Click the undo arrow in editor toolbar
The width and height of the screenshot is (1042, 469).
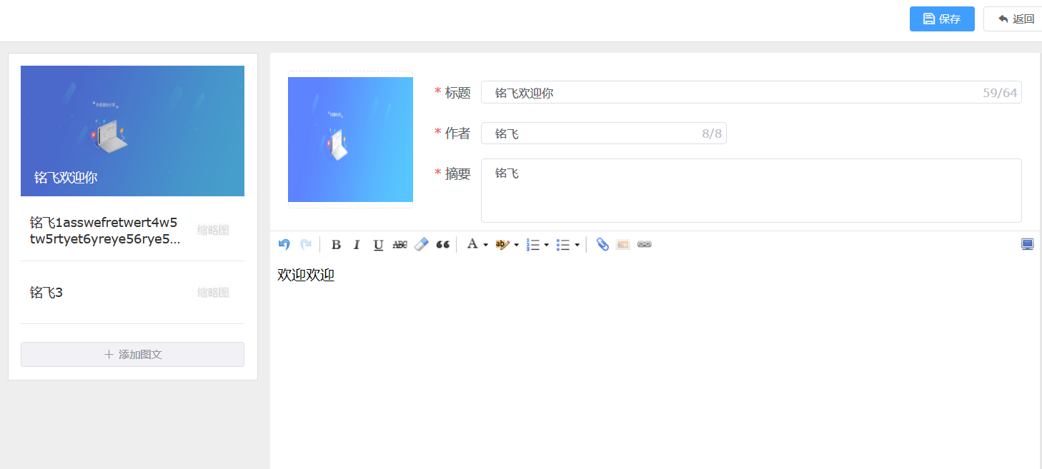(x=284, y=245)
